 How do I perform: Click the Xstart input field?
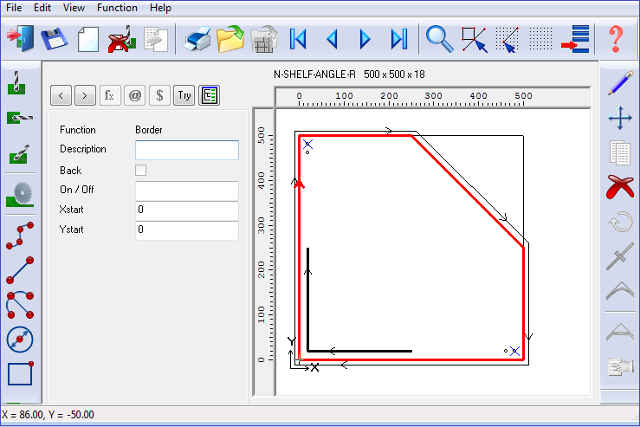(x=187, y=210)
